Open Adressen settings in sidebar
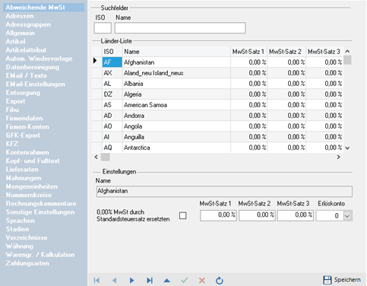 [x=20, y=16]
